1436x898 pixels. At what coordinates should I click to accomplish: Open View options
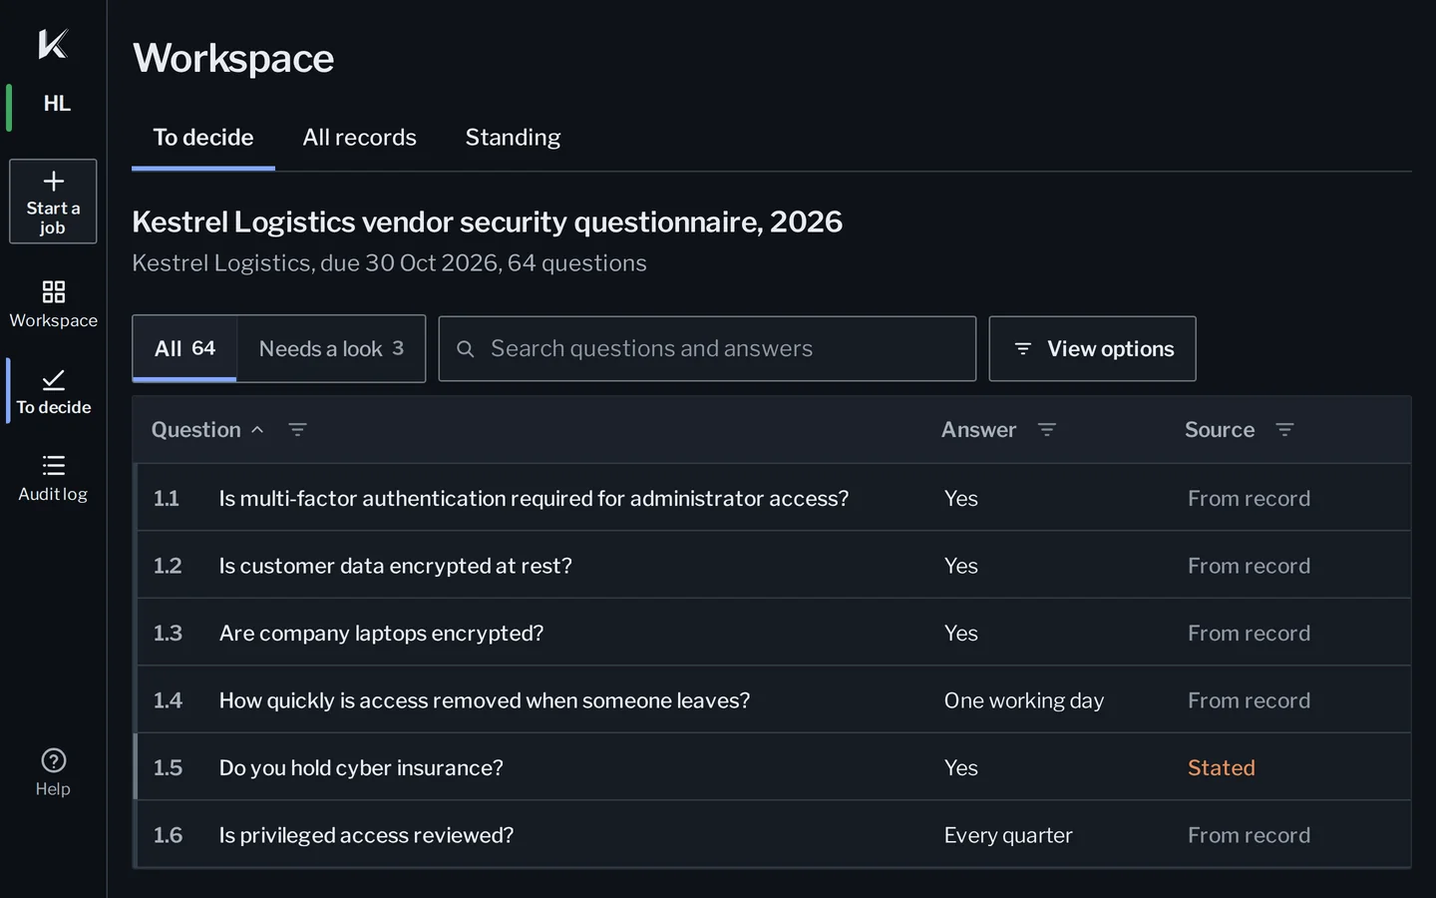(1092, 348)
